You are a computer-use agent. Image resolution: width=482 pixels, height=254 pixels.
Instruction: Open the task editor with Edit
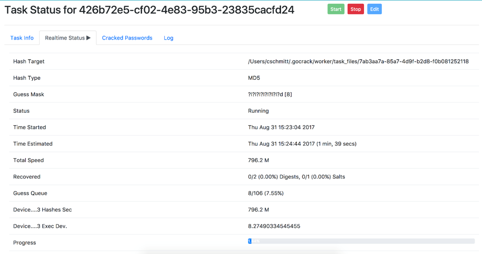[374, 9]
